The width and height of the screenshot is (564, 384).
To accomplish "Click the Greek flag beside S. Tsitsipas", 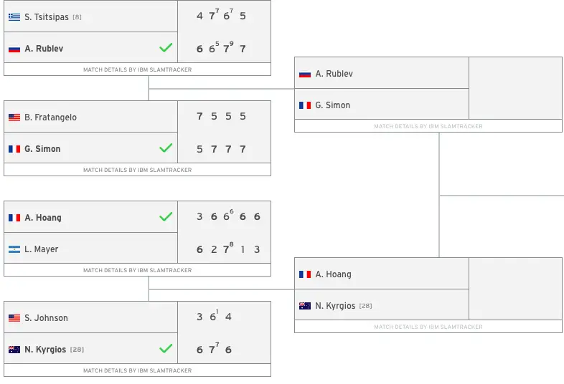I will (x=14, y=17).
